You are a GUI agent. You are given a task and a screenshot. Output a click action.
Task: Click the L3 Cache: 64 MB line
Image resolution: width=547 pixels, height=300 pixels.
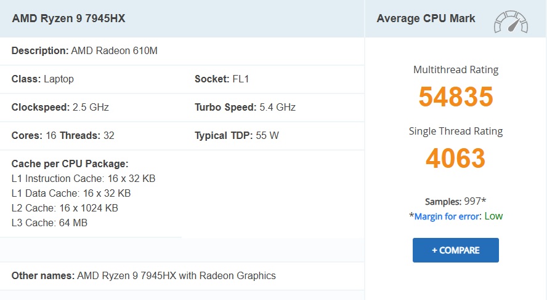49,223
